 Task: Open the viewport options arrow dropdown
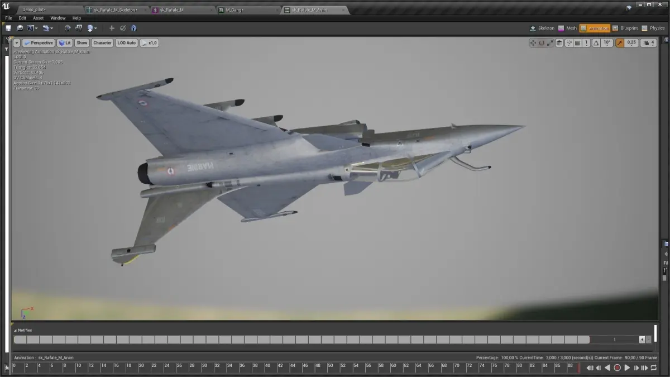point(17,42)
